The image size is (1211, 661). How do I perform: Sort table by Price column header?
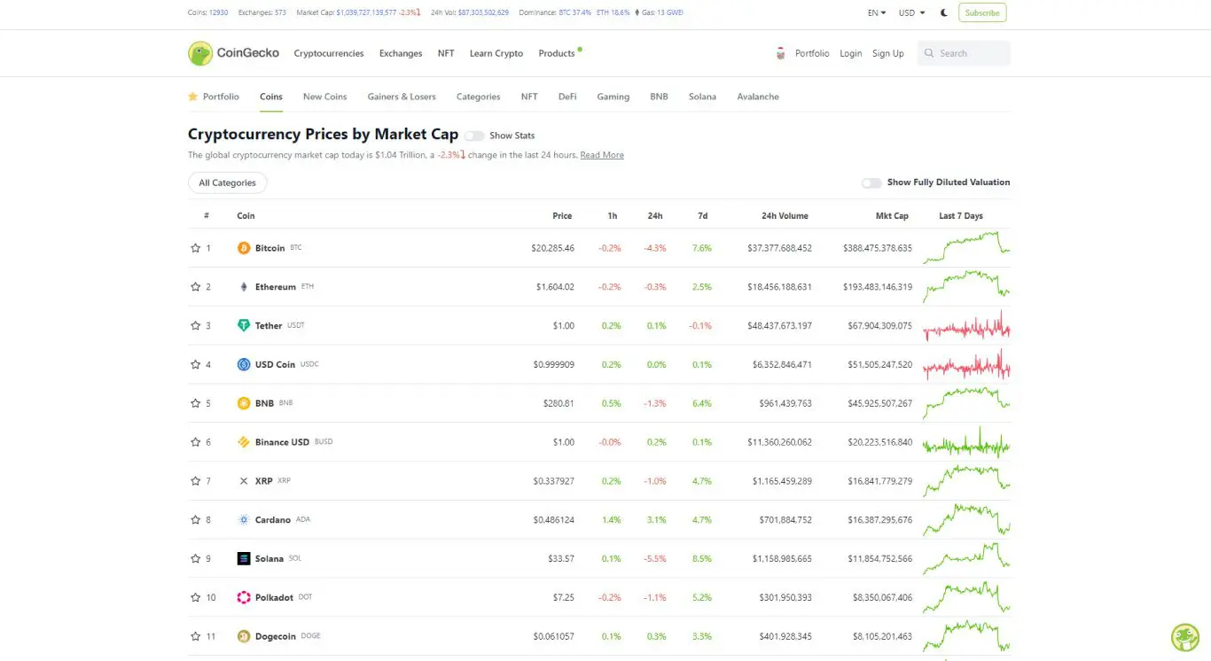click(x=562, y=216)
